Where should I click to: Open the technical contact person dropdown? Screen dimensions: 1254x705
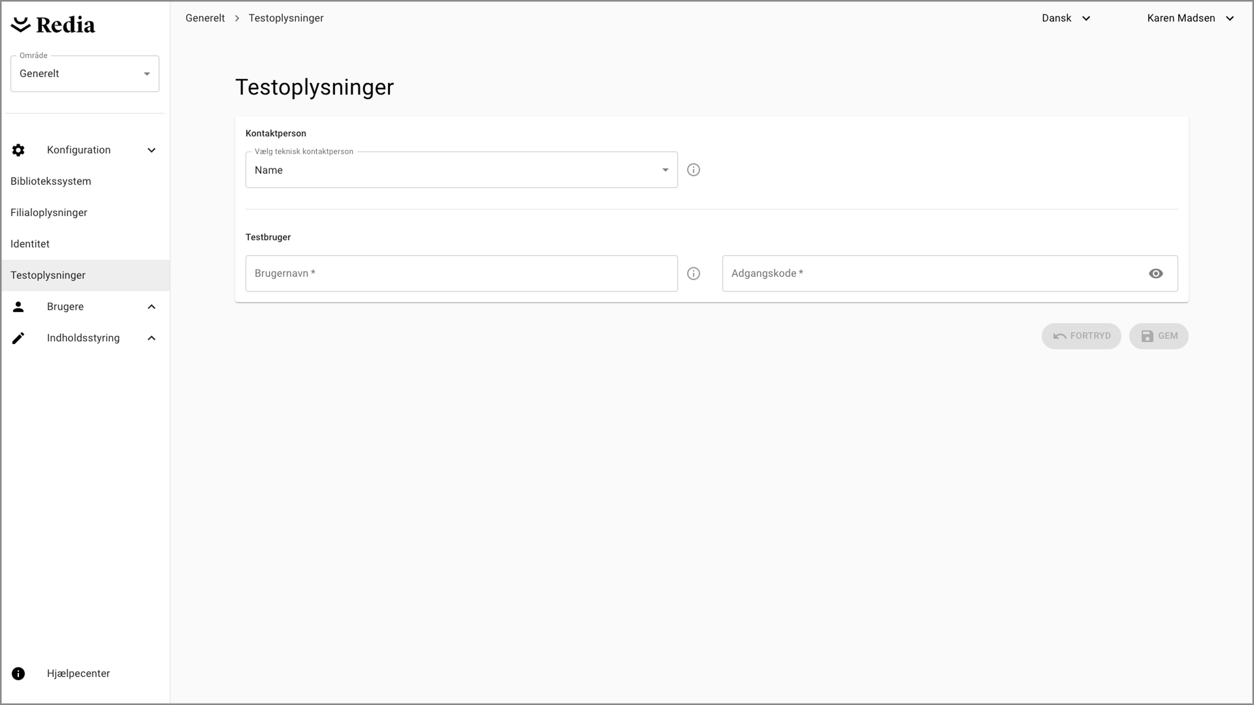coord(461,170)
